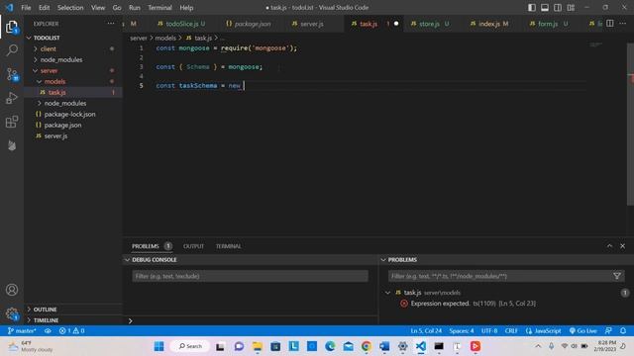The image size is (634, 356).
Task: Click the customize layout icon
Action: tap(571, 7)
